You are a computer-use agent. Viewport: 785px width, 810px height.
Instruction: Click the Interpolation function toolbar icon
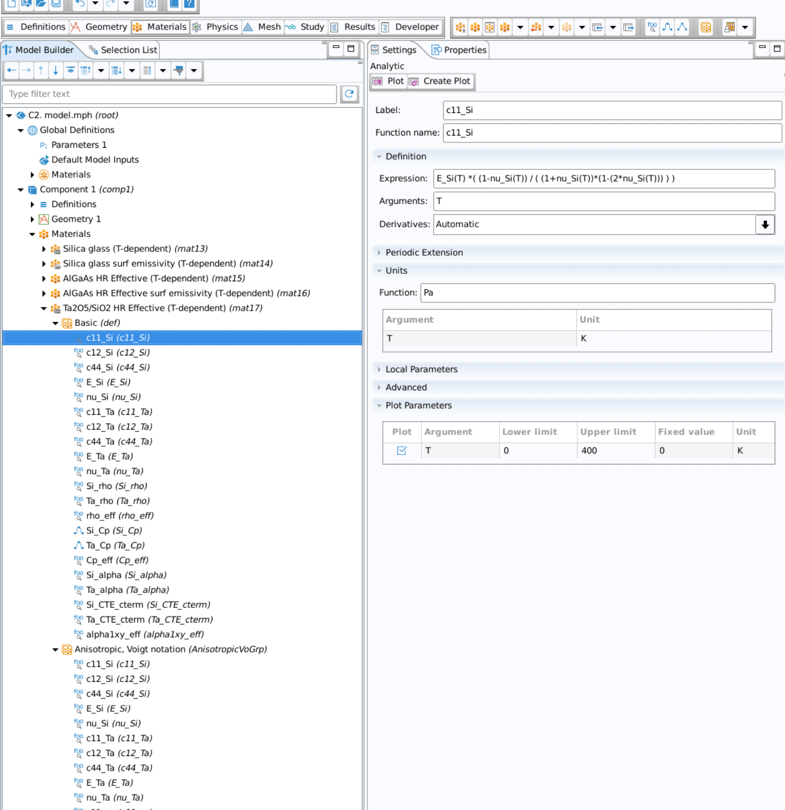pyautogui.click(x=667, y=27)
